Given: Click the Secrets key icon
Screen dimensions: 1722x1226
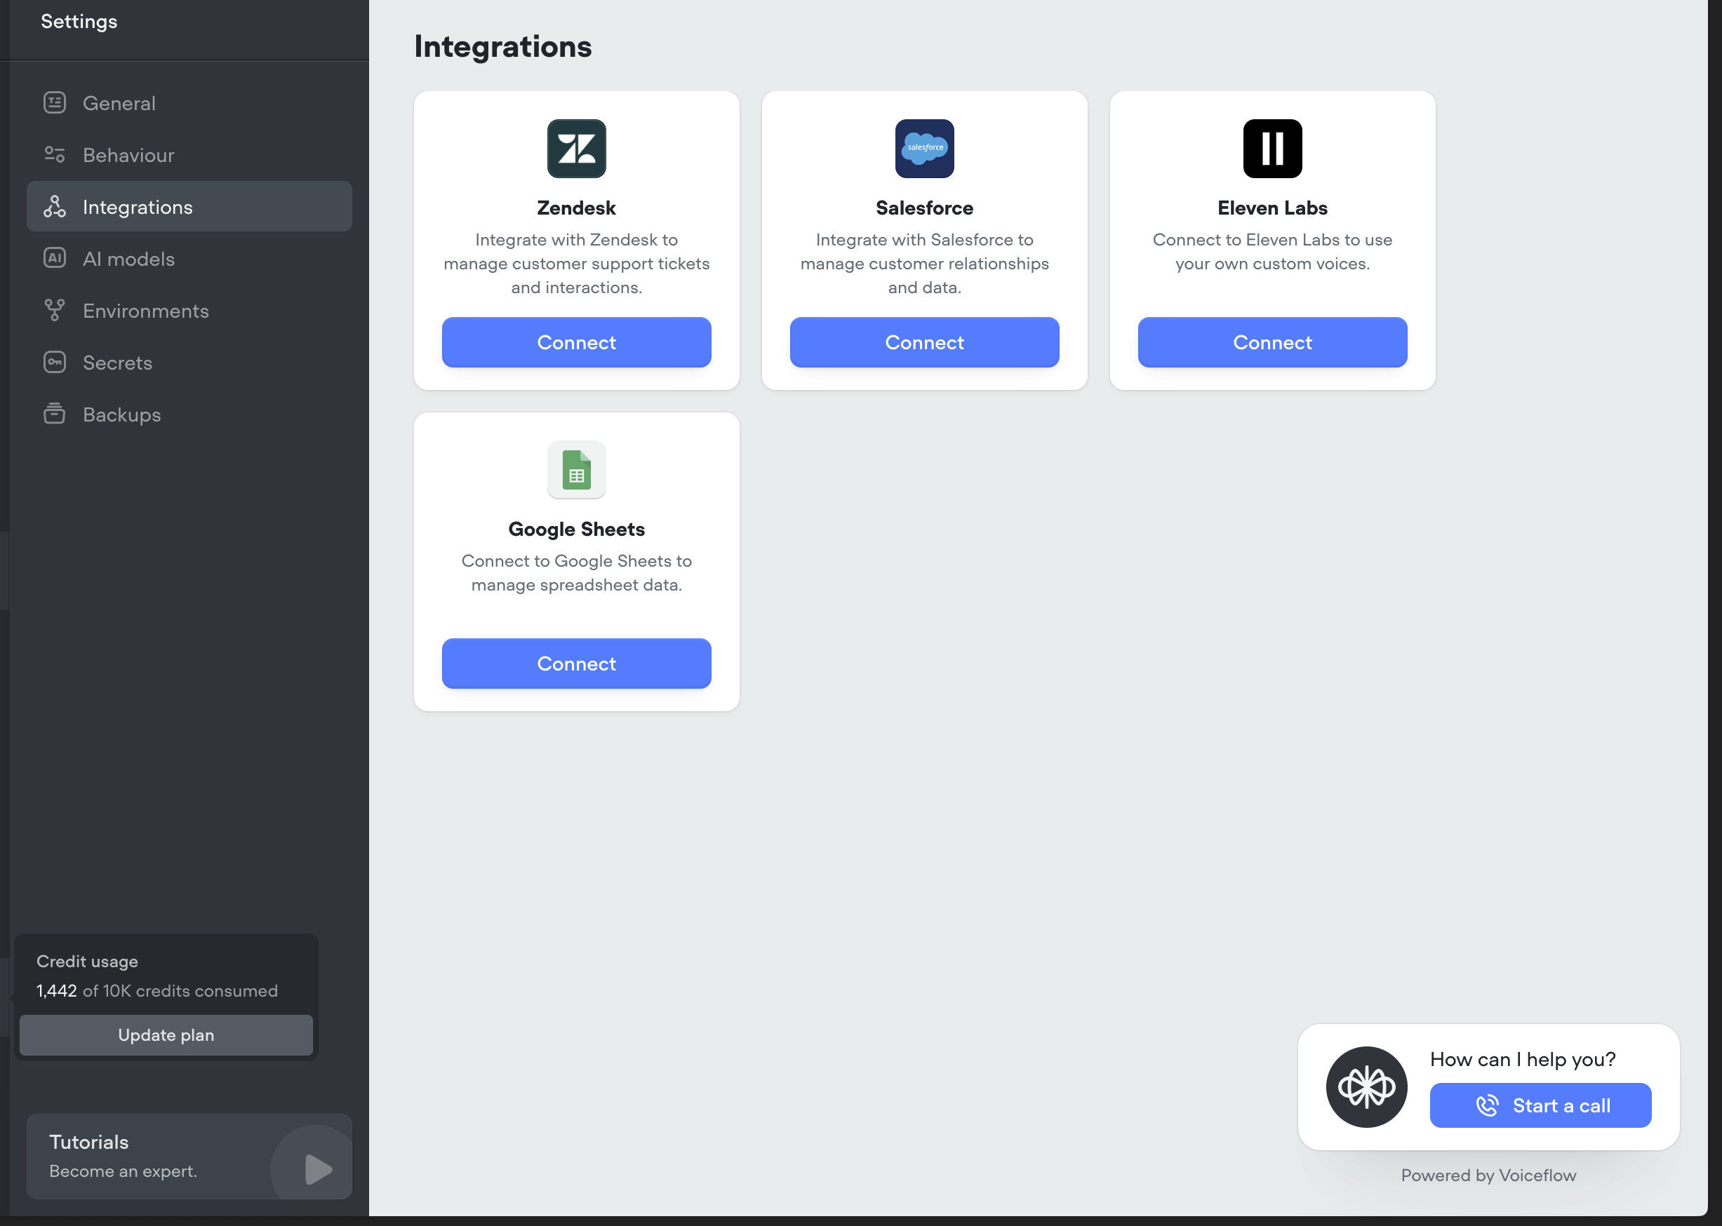Looking at the screenshot, I should tap(54, 363).
